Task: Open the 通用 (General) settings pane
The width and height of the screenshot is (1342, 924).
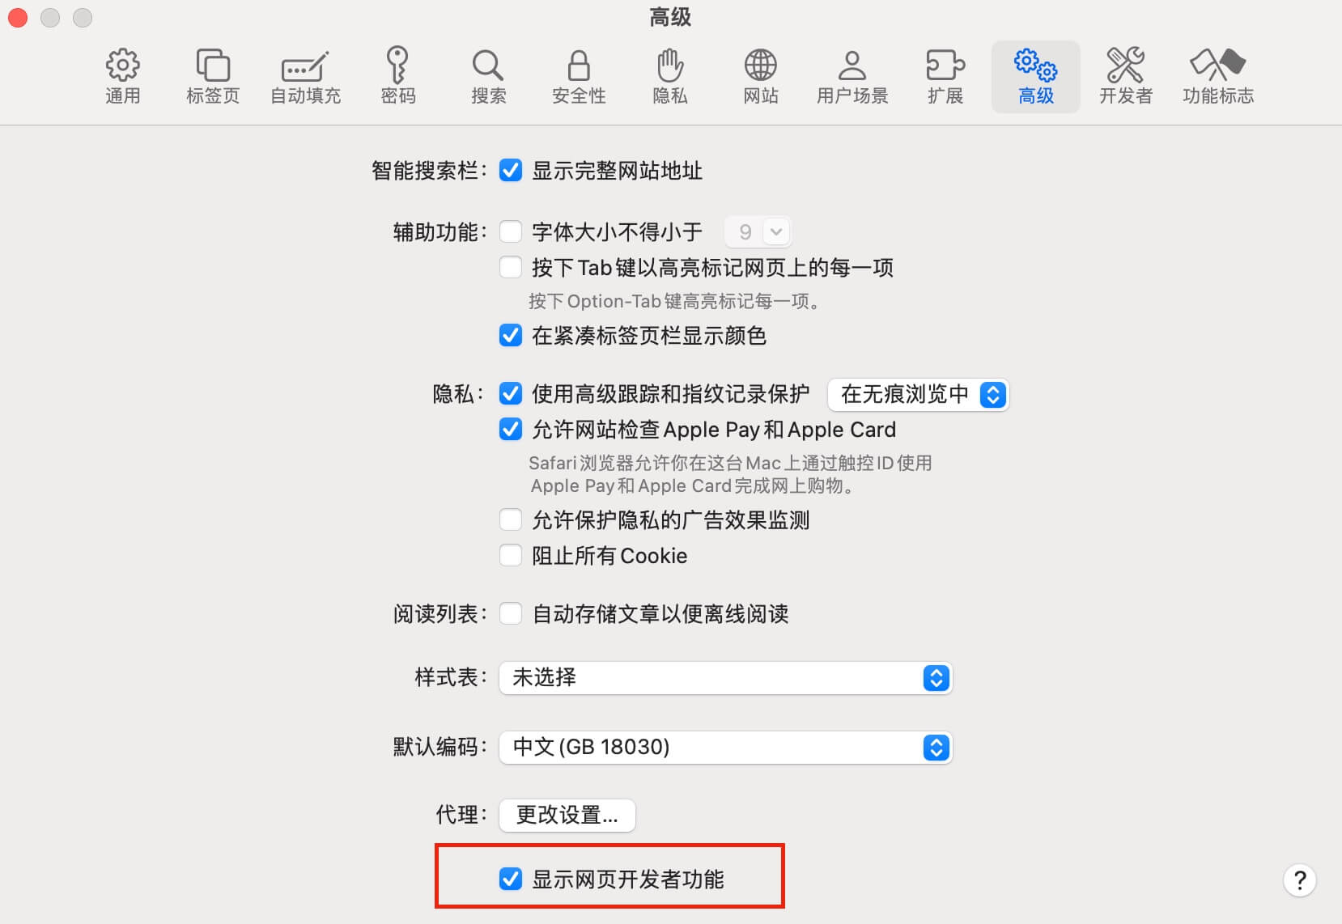Action: pos(122,77)
